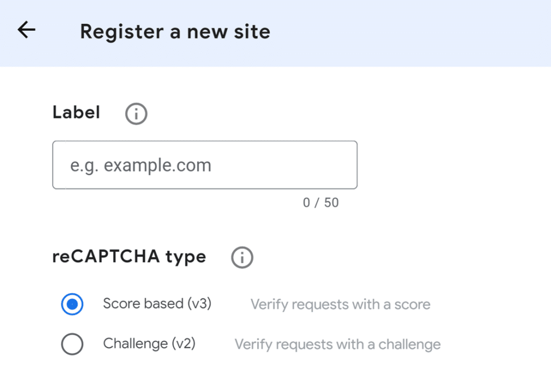This screenshot has width=551, height=383.
Task: Click the 'Score based (v3)' label text
Action: [157, 303]
